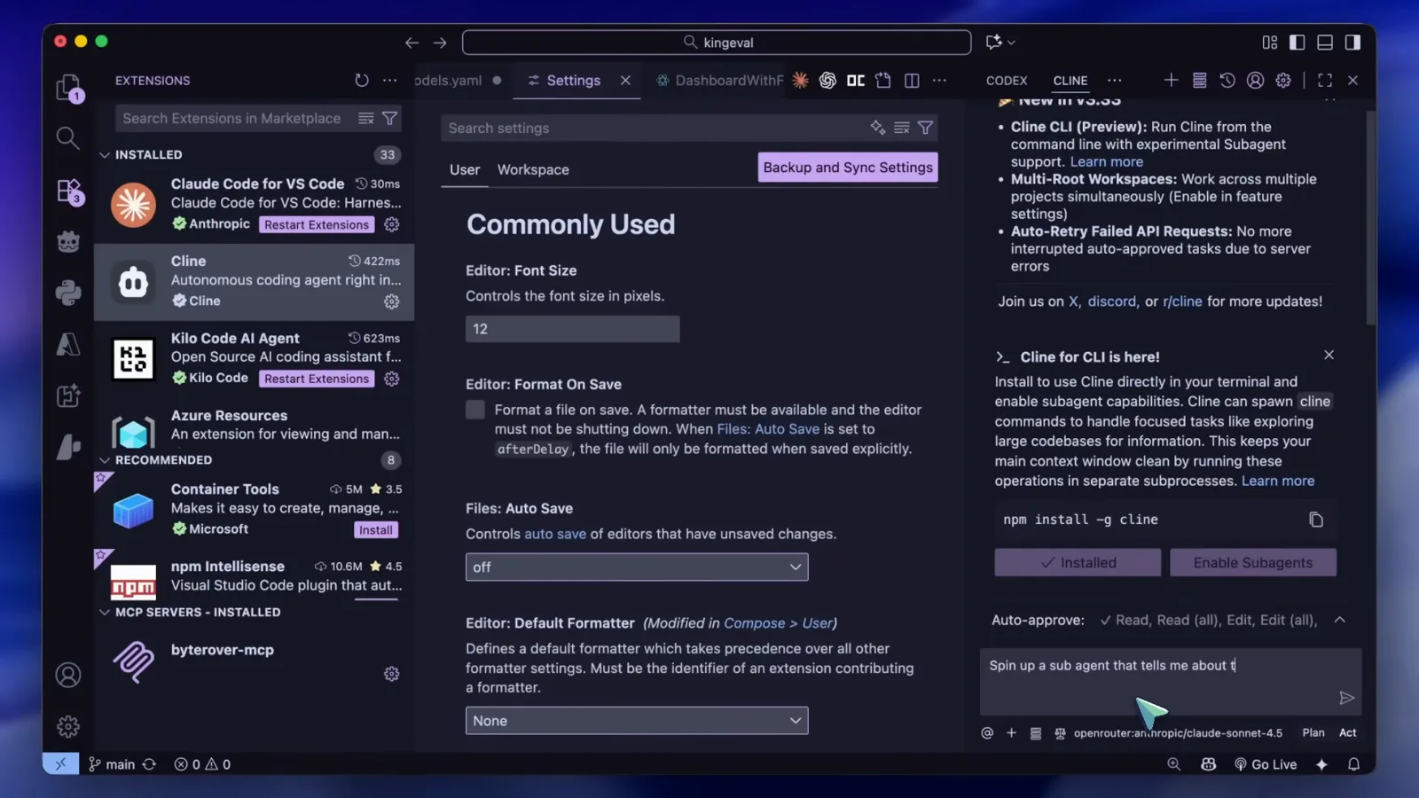Open Accounts icon in activity bar
Image resolution: width=1419 pixels, height=798 pixels.
[x=68, y=675]
